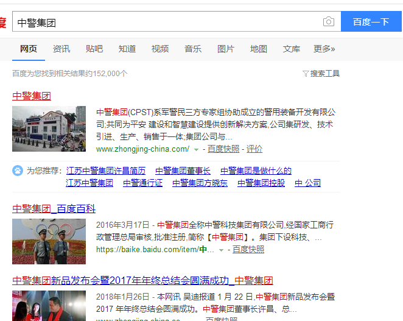403x321 pixels.
Task: Click the paw icon beside recommendations
Action: pyautogui.click(x=17, y=171)
